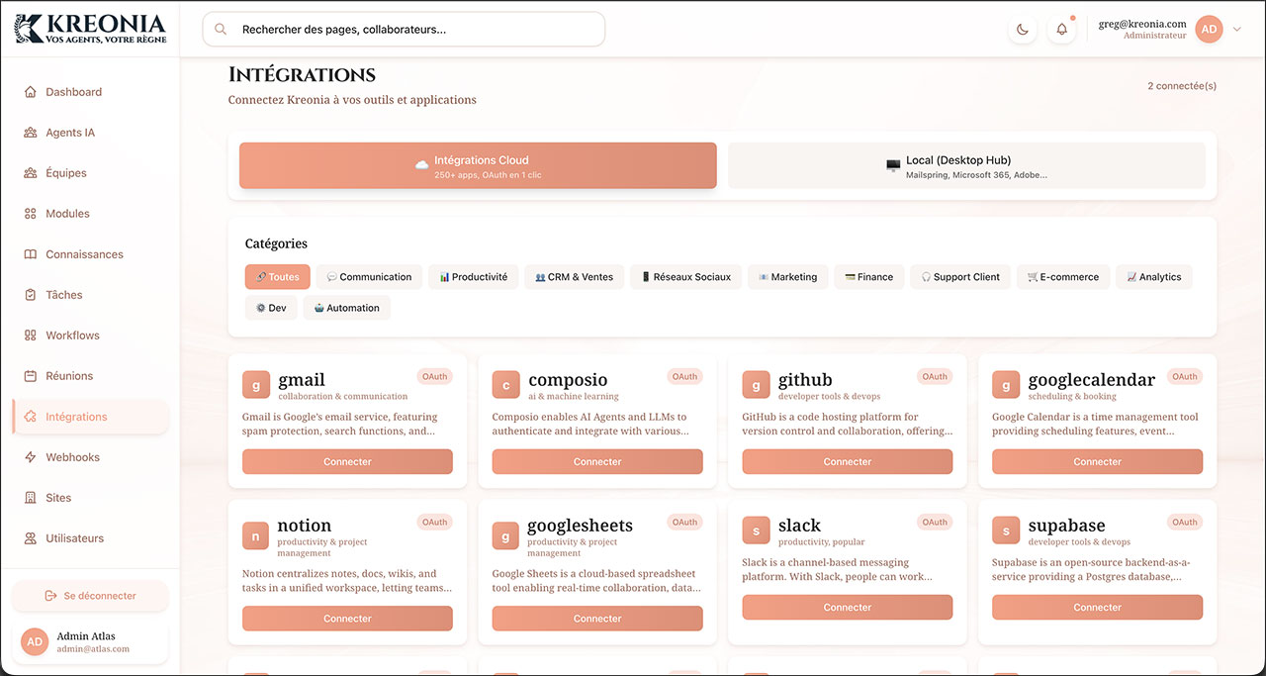This screenshot has width=1266, height=676.
Task: Switch to the CRM & Ventes category
Action: [574, 276]
